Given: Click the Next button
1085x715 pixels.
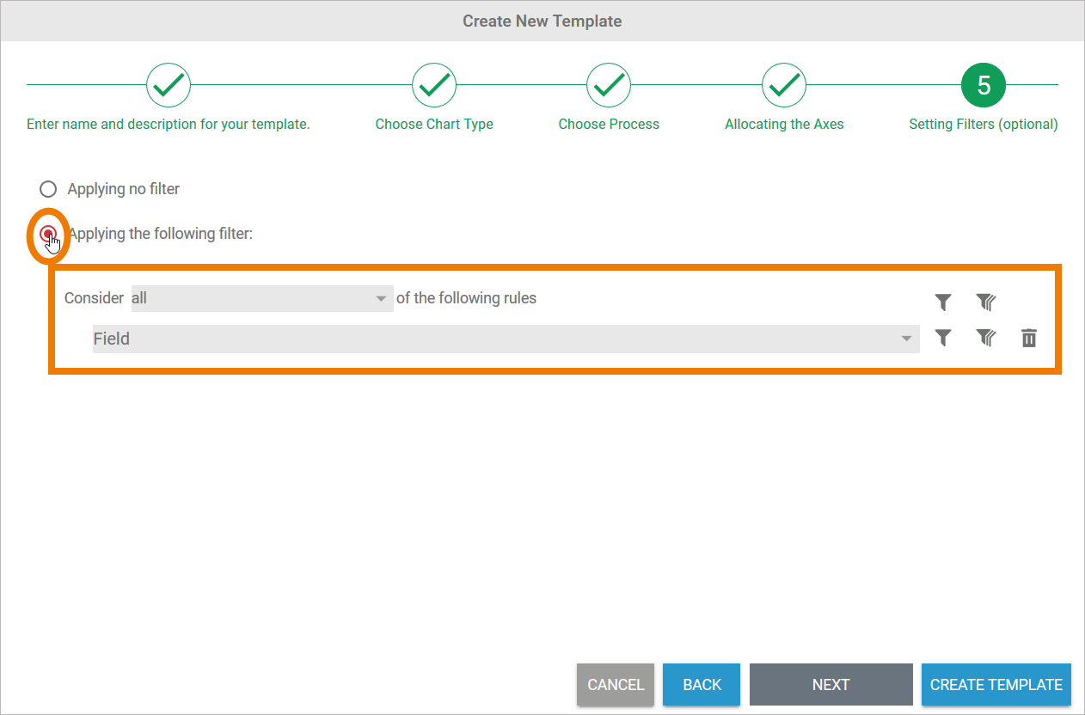Looking at the screenshot, I should pyautogui.click(x=831, y=685).
